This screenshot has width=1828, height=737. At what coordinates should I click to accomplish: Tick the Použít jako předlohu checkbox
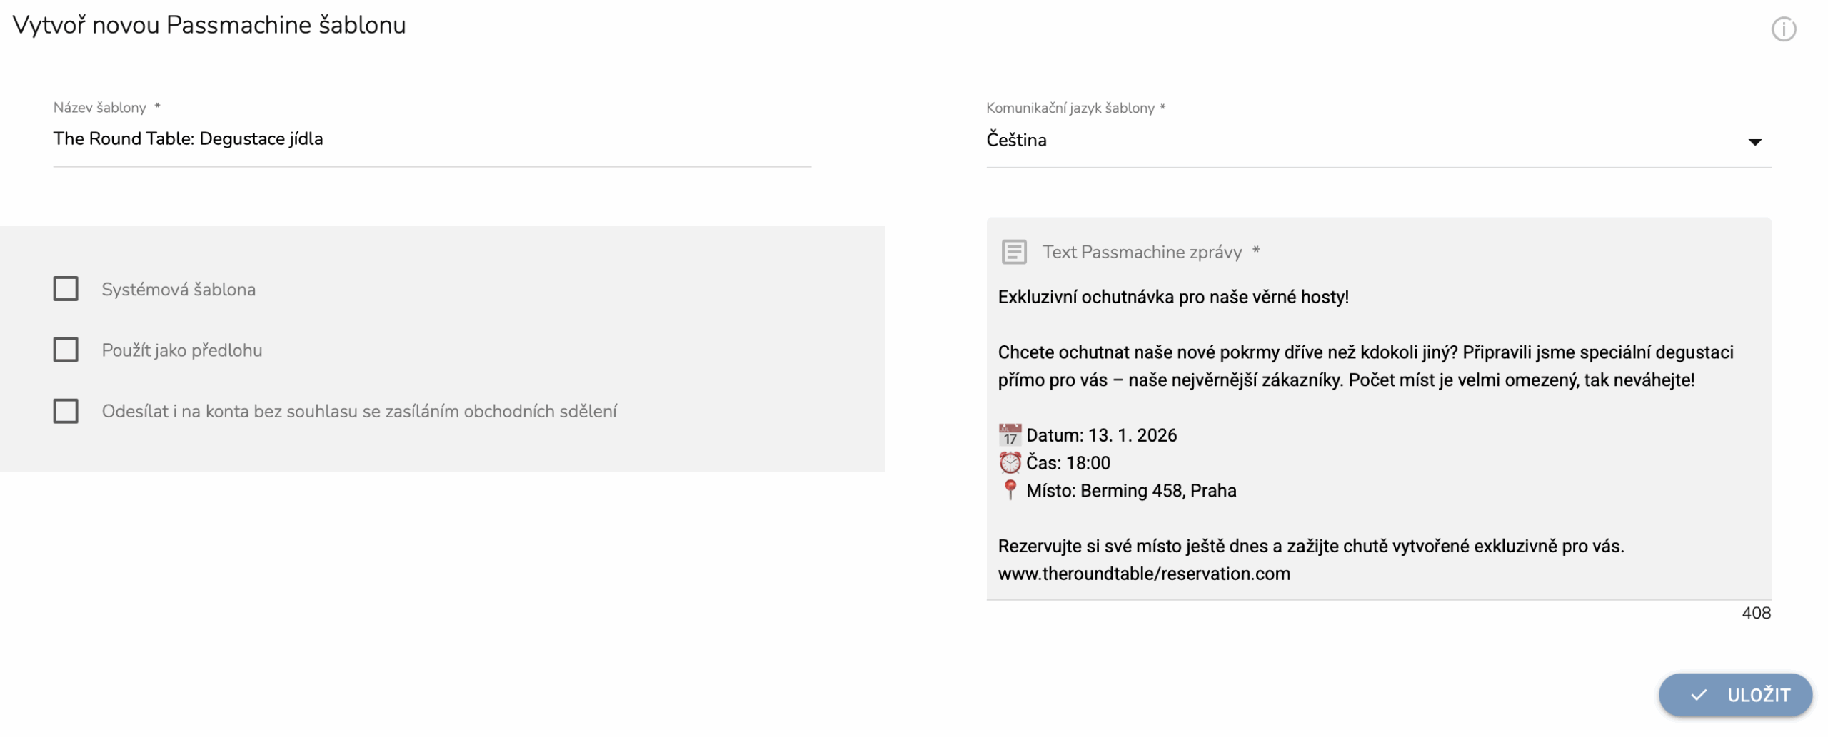point(66,350)
